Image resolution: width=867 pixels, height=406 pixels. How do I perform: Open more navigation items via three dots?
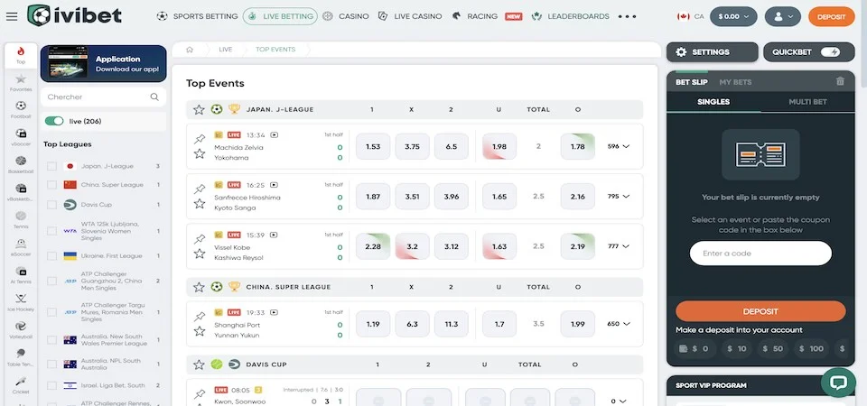point(627,16)
